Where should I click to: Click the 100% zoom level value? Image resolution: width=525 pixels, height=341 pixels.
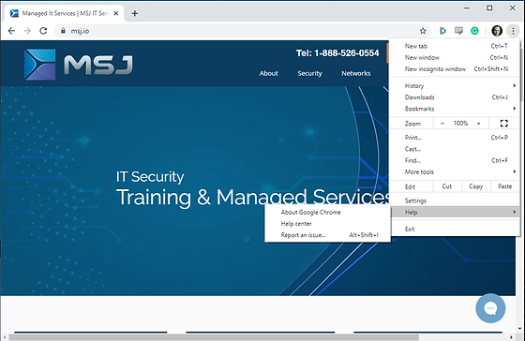(460, 123)
